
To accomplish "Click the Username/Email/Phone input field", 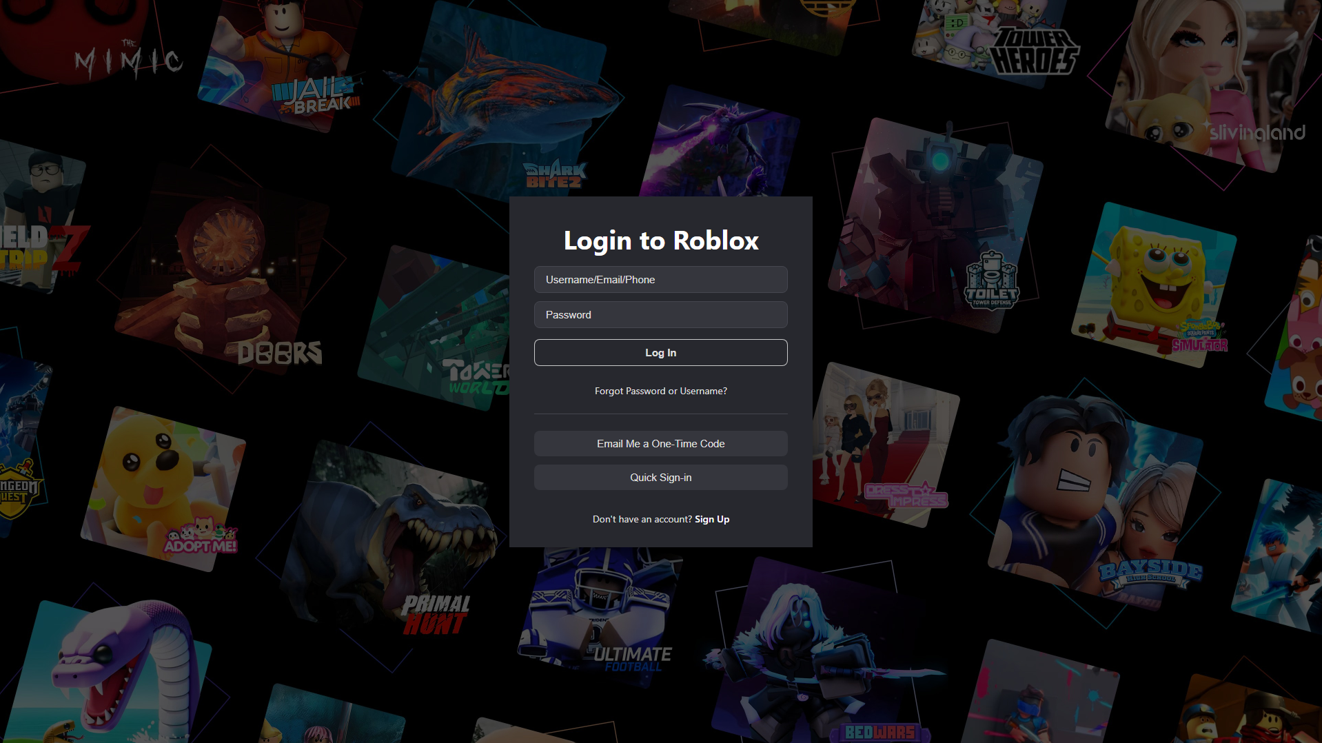I will (660, 280).
